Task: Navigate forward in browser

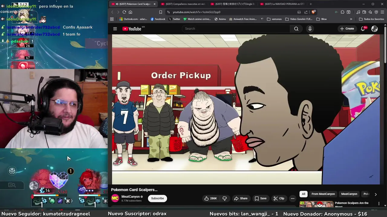Action: click(x=118, y=12)
